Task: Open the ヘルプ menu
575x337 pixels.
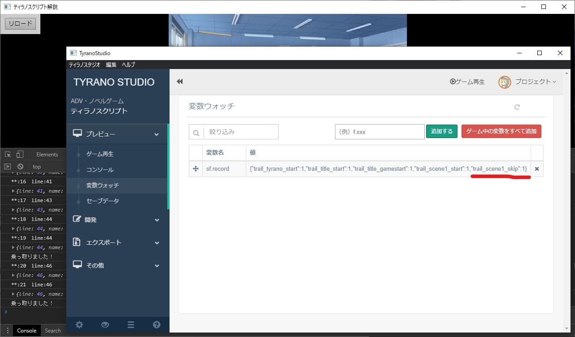Action: (128, 65)
